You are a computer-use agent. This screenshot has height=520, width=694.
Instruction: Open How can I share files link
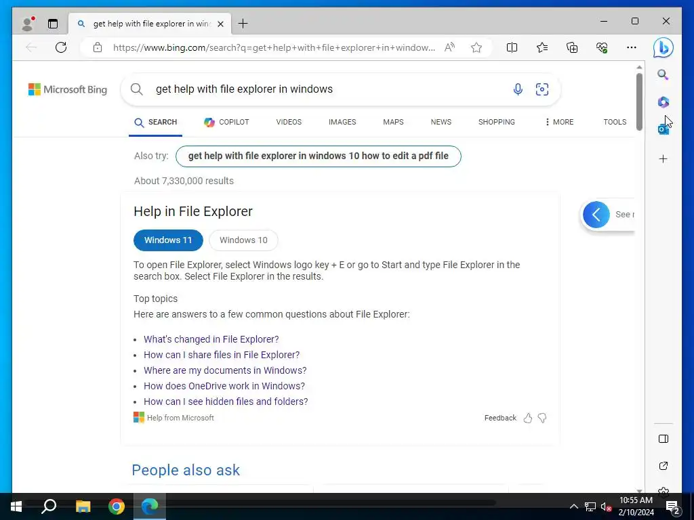coord(222,355)
